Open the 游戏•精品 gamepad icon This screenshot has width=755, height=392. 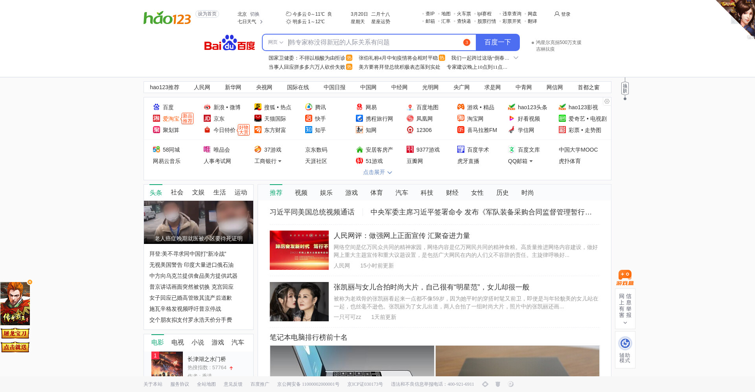coord(461,107)
